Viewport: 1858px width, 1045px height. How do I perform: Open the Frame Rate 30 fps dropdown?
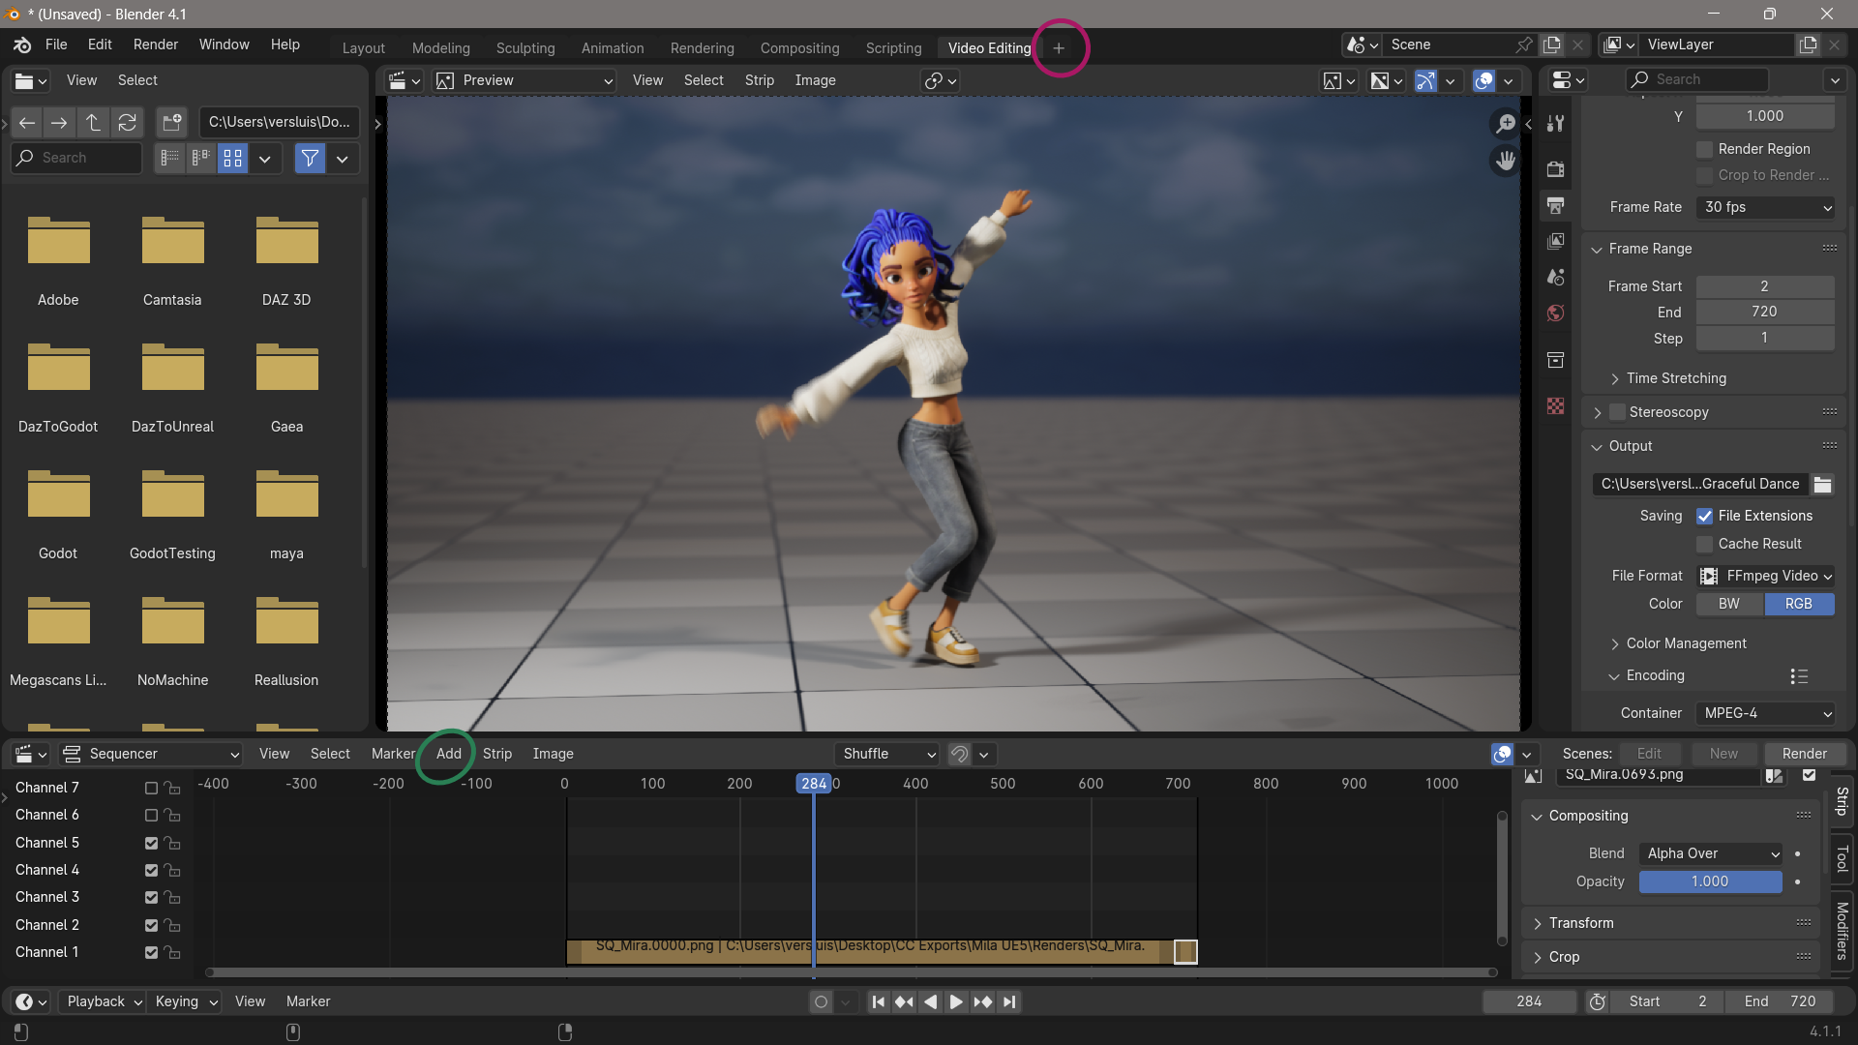[1765, 207]
